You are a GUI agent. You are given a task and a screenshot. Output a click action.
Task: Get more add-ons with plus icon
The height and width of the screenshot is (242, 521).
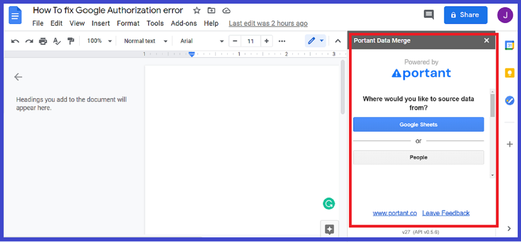coord(509,144)
